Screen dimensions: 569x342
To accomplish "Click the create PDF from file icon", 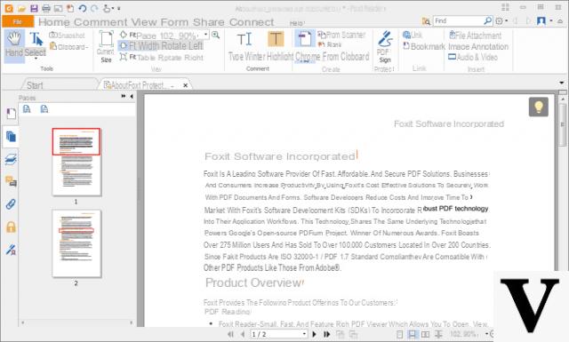I will pos(305,39).
